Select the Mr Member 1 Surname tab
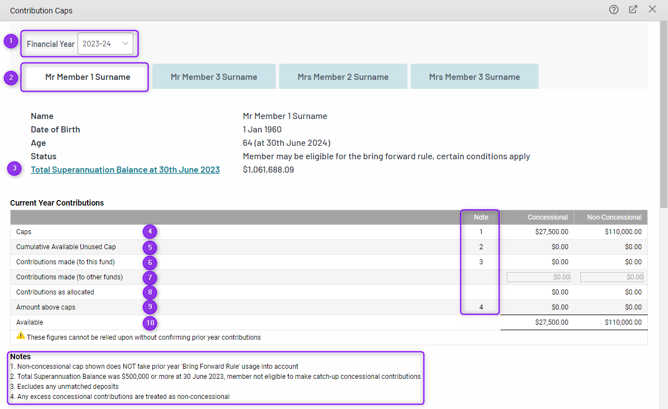 [88, 77]
